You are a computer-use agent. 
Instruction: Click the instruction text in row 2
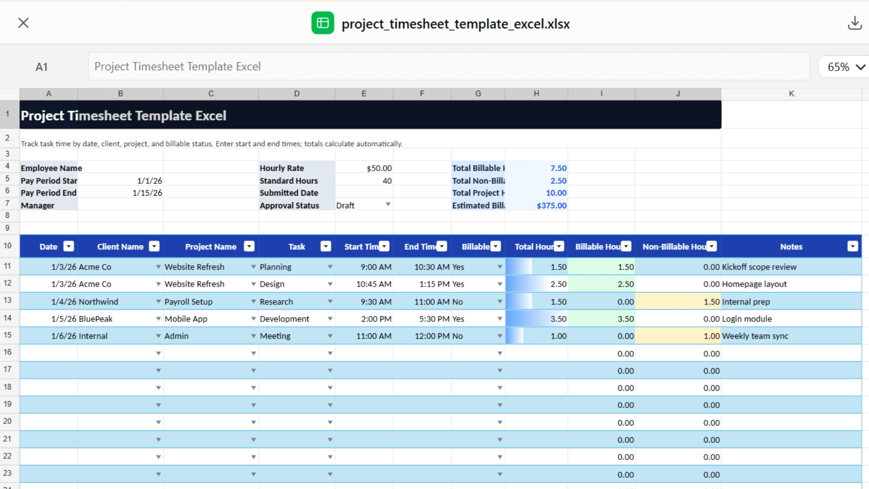(x=211, y=144)
